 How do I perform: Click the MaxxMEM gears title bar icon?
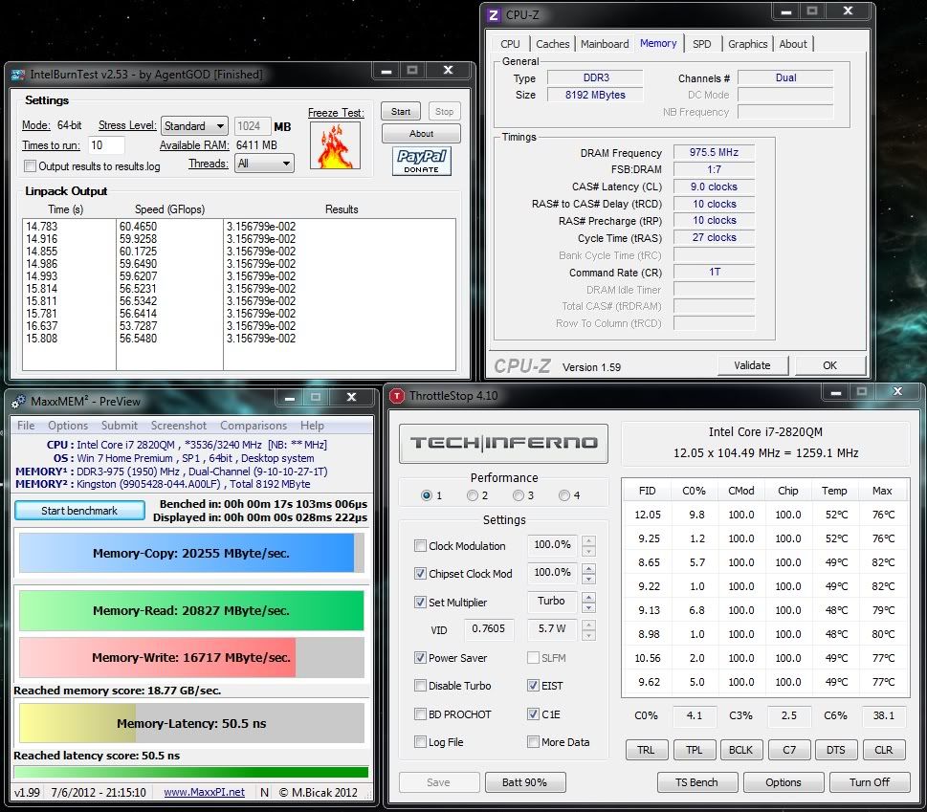click(x=18, y=402)
